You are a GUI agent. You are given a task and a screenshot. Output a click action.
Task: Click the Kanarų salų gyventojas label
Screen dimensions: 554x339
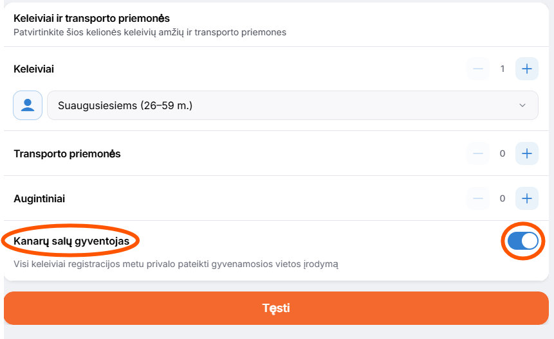click(71, 241)
